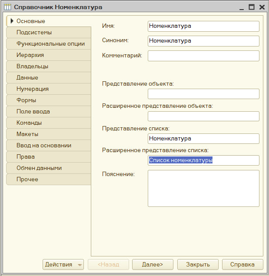Open the Основные tab
Screen dimensions: 269x276
(x=49, y=21)
